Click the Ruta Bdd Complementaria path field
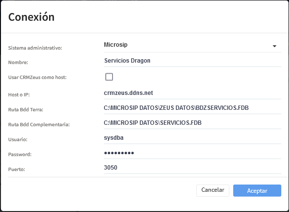This screenshot has height=212, width=289. pyautogui.click(x=192, y=123)
